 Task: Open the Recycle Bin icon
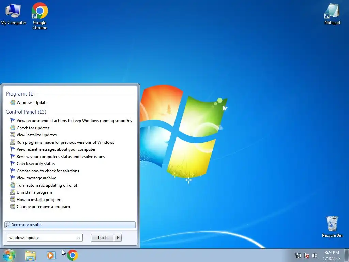tap(332, 227)
